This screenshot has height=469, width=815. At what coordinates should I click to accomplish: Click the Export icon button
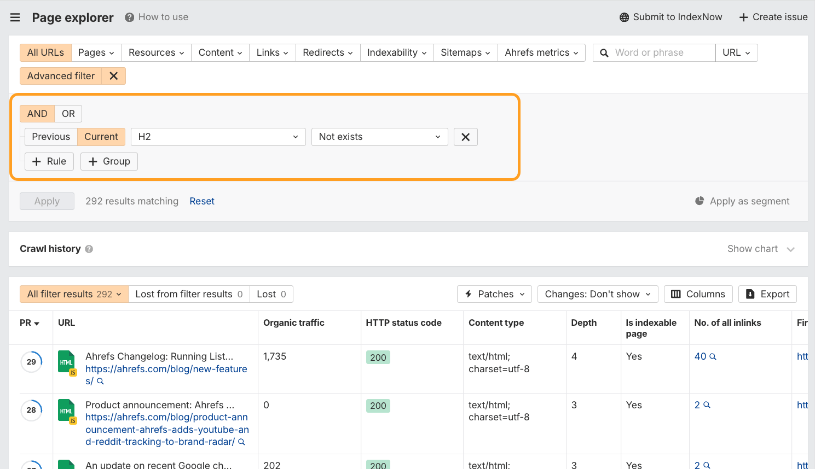pos(750,294)
